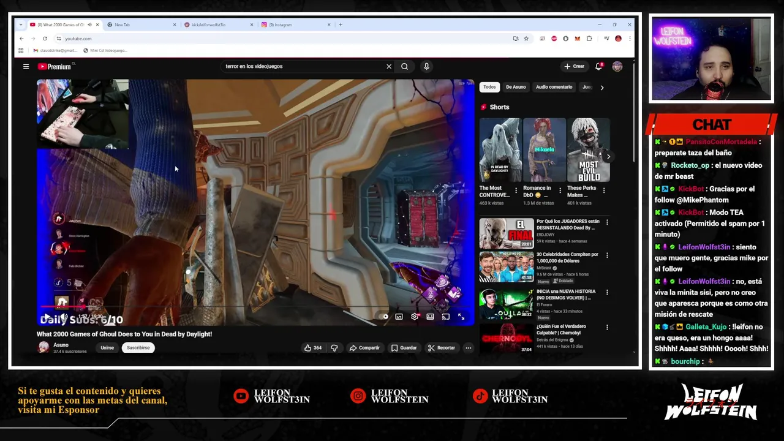The image size is (784, 441).
Task: Like the video with 364 likes
Action: 313,348
